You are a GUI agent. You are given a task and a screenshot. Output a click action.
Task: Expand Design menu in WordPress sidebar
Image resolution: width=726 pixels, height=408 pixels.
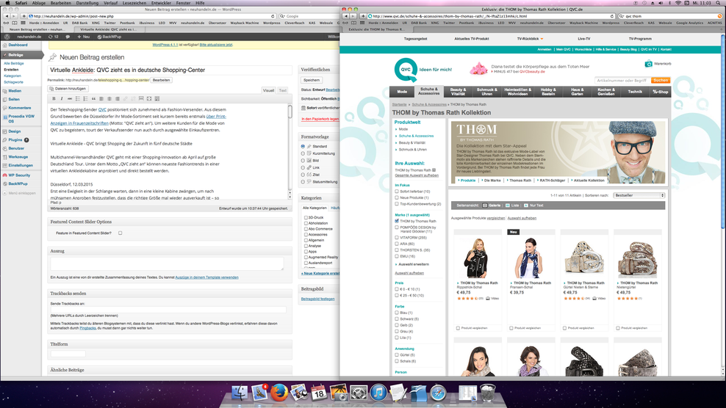15,131
